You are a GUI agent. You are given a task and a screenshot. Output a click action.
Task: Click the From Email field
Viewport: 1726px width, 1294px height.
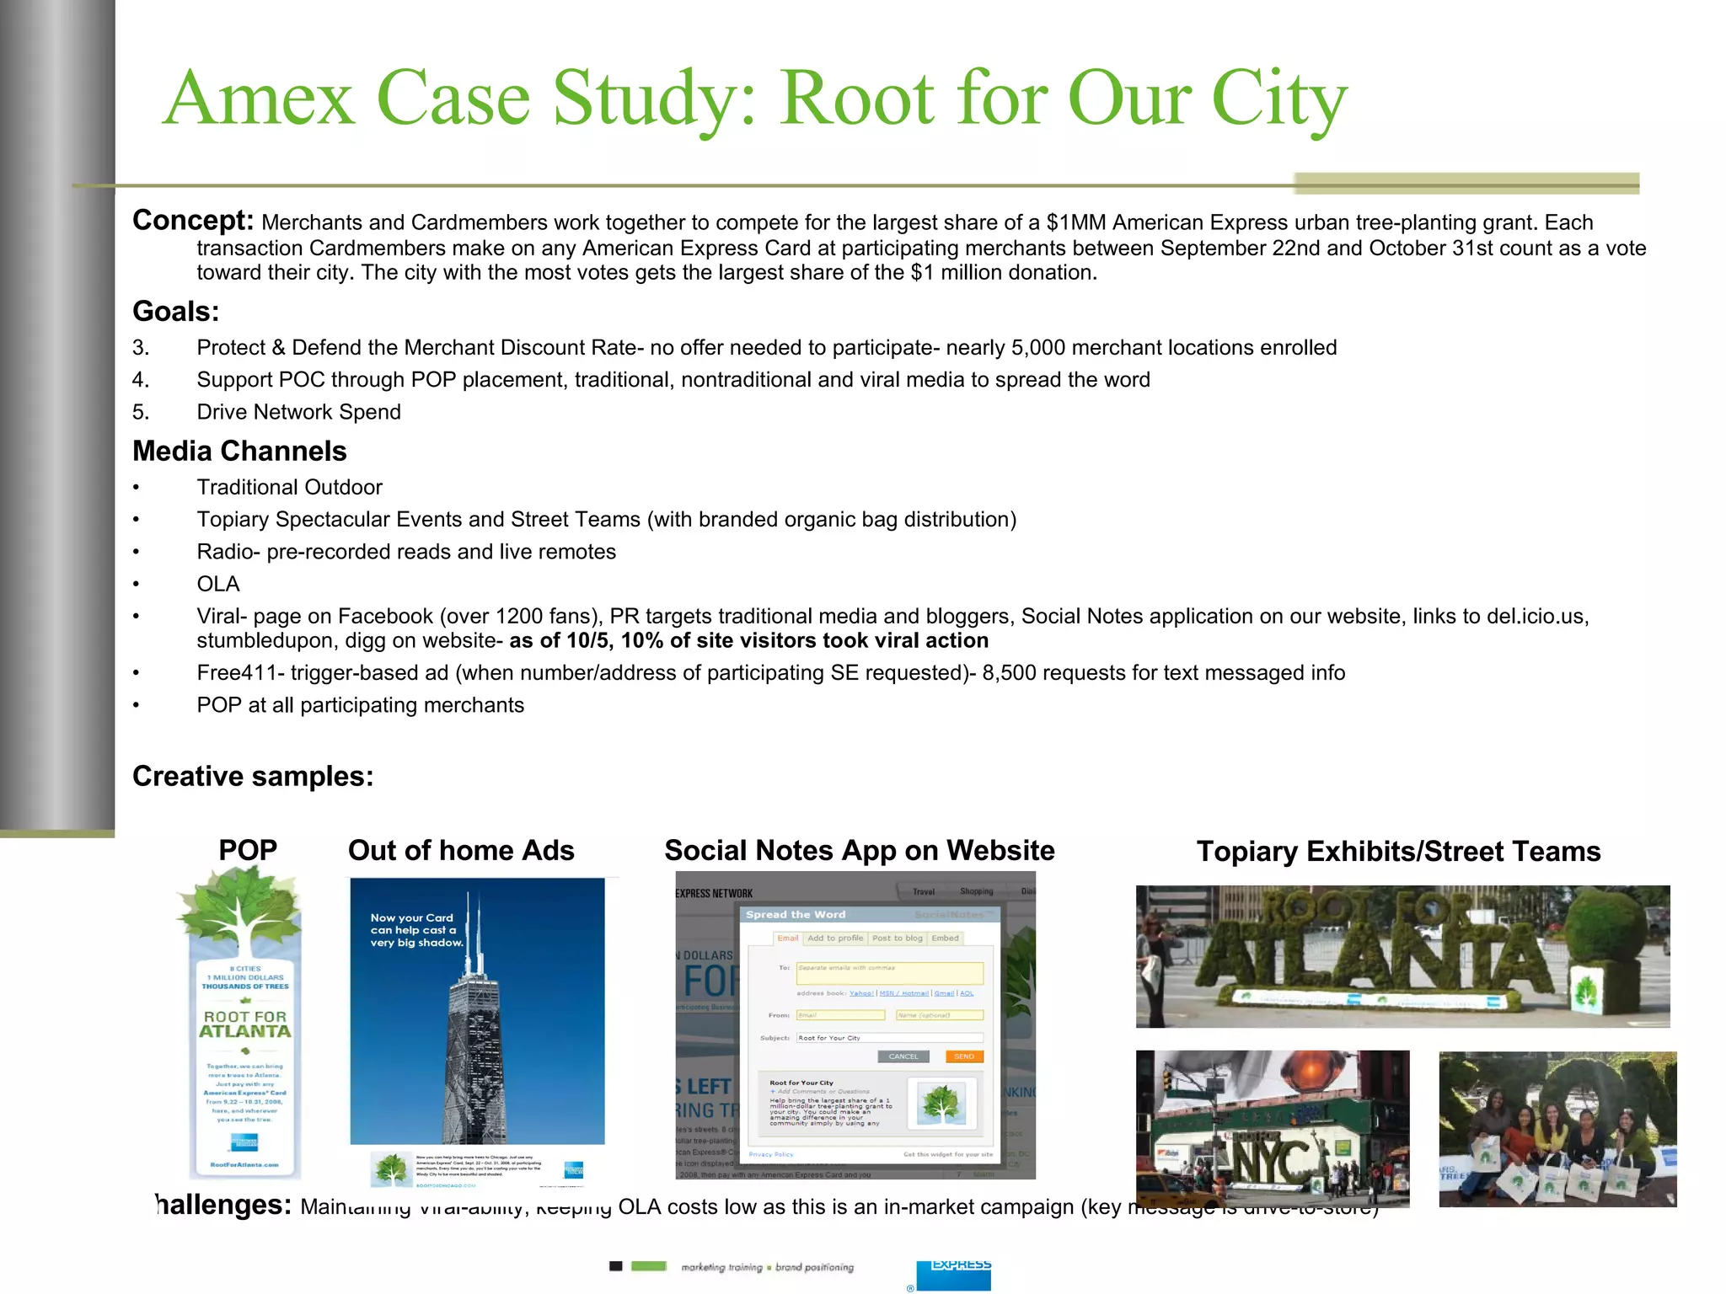[840, 1015]
